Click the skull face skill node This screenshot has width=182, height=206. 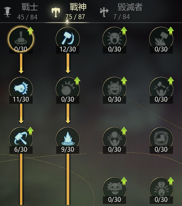(x=114, y=189)
